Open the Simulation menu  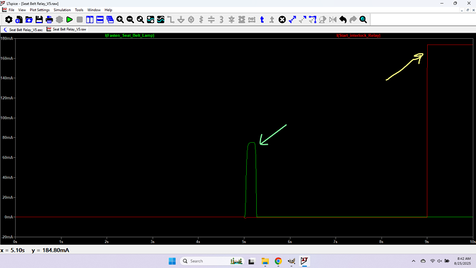pyautogui.click(x=62, y=10)
